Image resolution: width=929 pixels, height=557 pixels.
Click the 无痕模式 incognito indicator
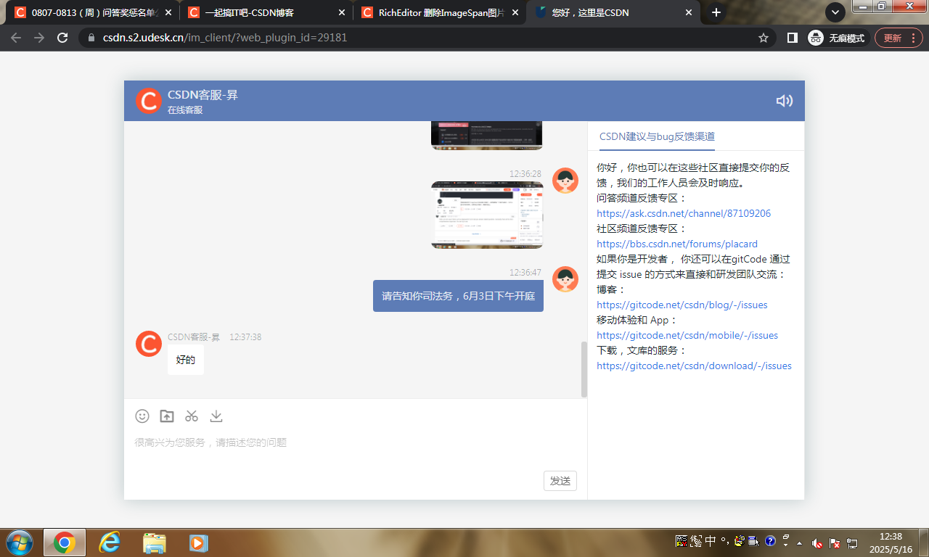pyautogui.click(x=837, y=38)
